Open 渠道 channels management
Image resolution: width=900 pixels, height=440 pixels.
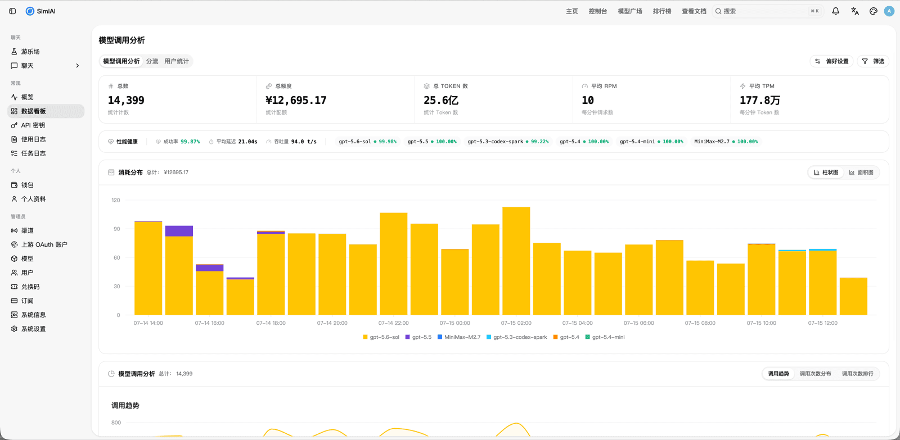pos(46,230)
